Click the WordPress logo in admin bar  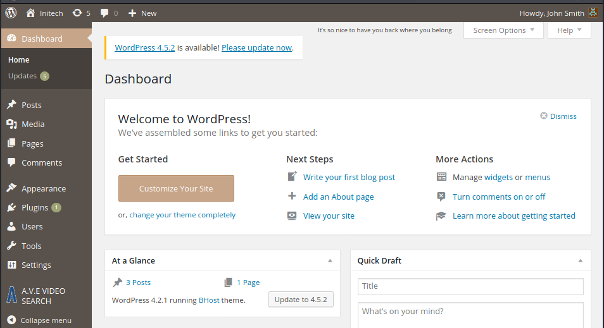tap(11, 13)
